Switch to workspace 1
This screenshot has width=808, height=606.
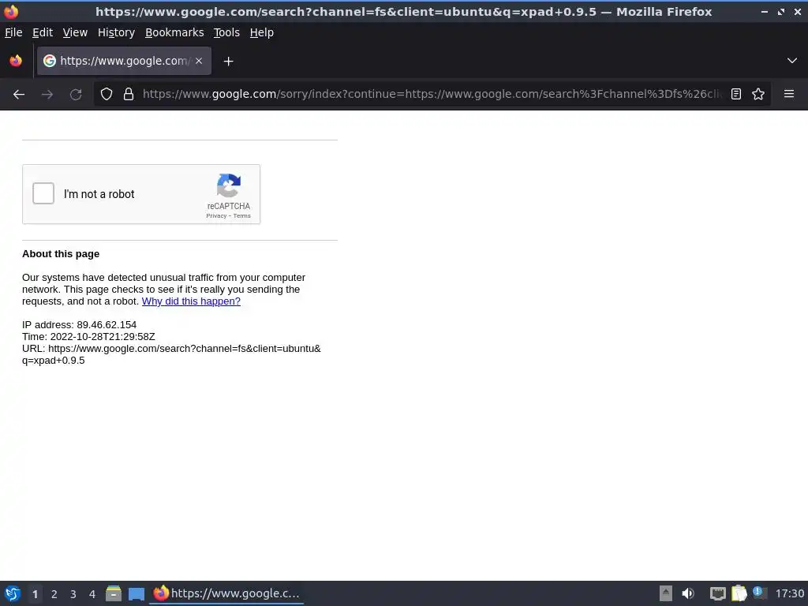[x=35, y=594]
